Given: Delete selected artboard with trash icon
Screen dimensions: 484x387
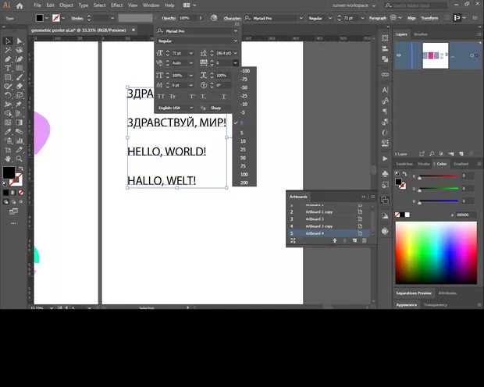Looking at the screenshot, I should (365, 240).
